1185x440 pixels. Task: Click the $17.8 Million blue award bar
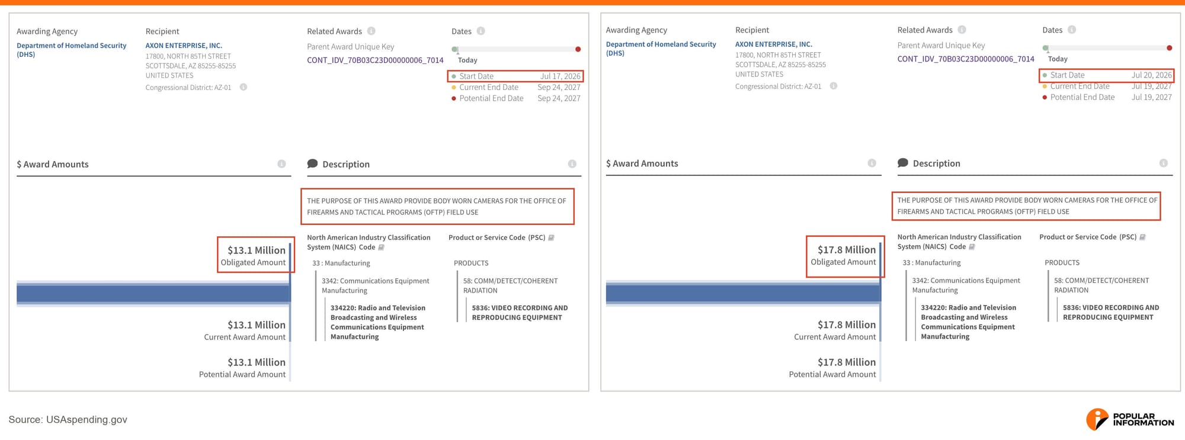pos(743,293)
